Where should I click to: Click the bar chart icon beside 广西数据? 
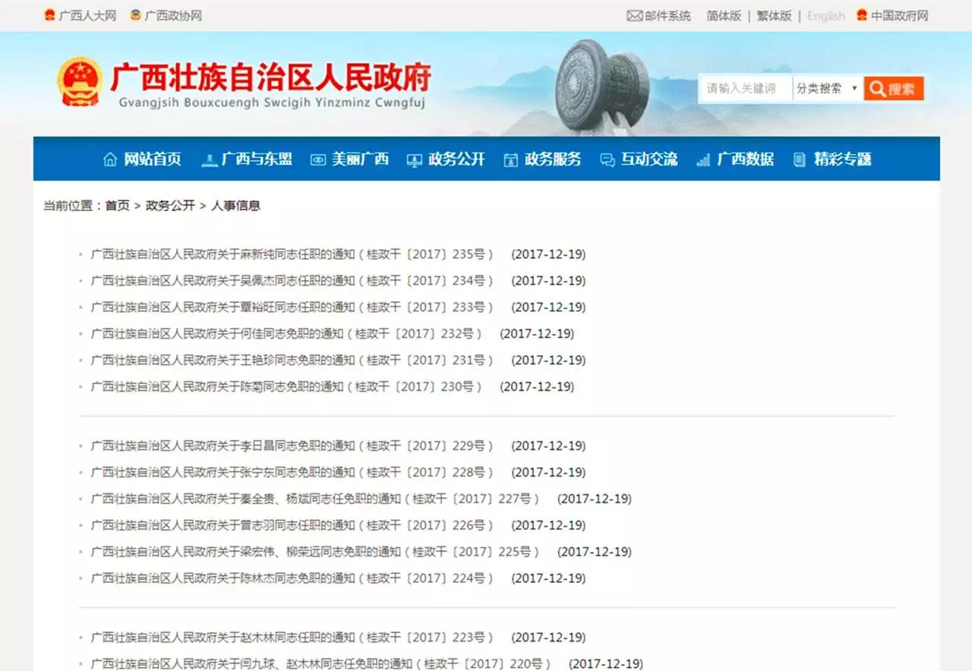703,160
